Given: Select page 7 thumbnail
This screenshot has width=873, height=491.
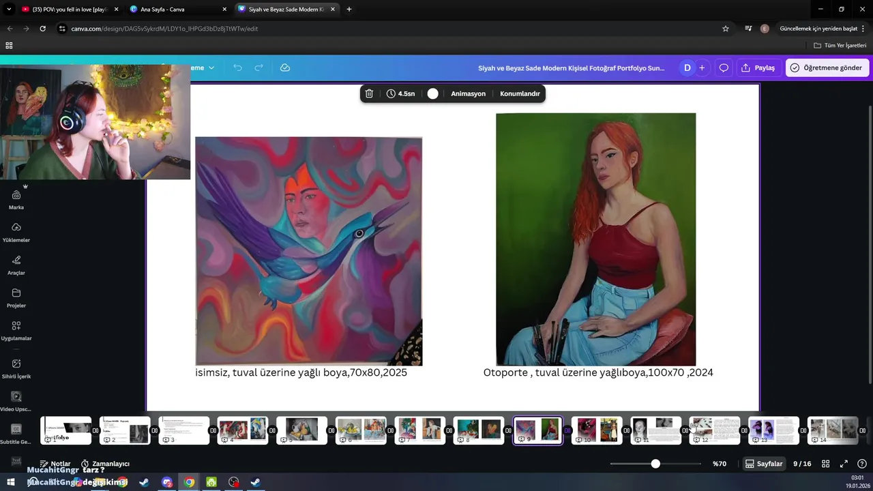Looking at the screenshot, I should coord(420,430).
